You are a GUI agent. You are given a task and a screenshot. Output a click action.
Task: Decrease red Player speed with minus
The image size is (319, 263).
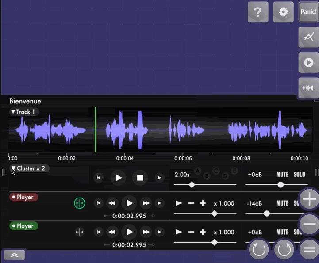pos(191,203)
